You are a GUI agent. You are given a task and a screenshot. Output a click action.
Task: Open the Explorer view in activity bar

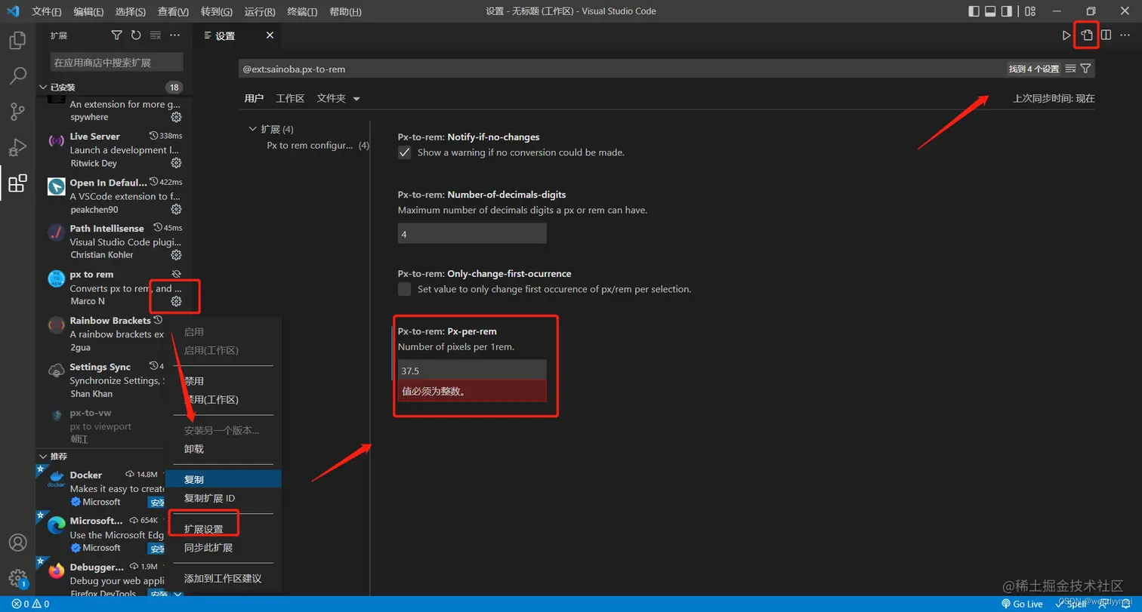click(x=17, y=40)
